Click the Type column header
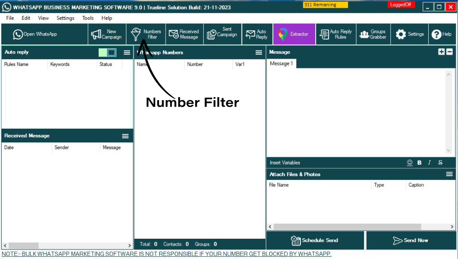Viewport: 458px width, 259px height. (x=388, y=185)
